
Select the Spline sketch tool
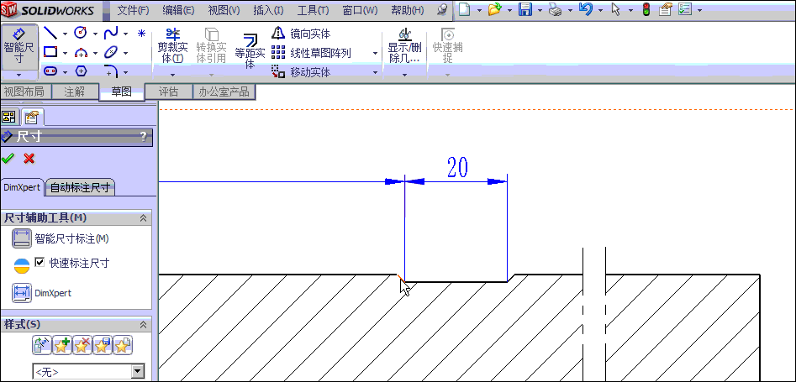coord(111,34)
